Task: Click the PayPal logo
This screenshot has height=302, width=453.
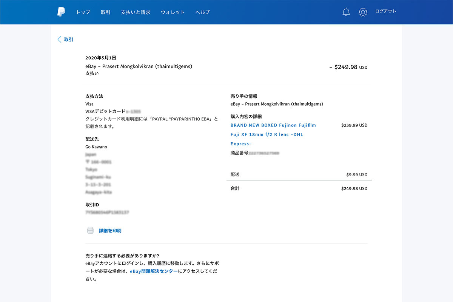Action: [x=61, y=12]
